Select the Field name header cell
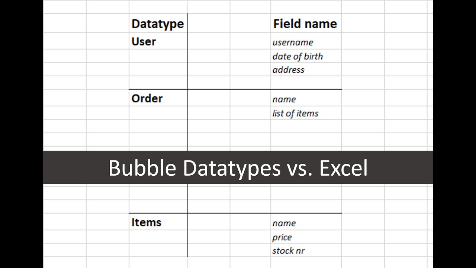Viewport: 476px width, 268px height. [305, 24]
